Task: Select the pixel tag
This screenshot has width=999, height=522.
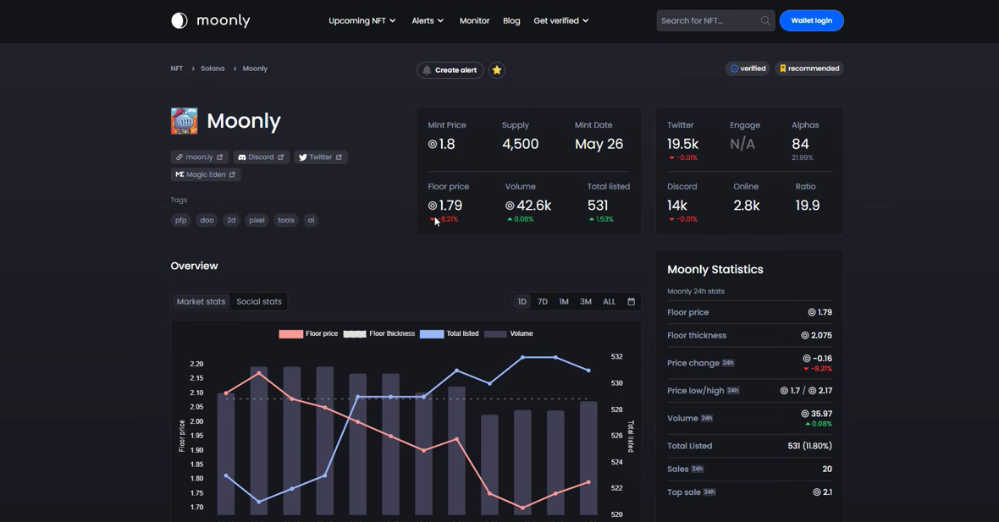Action: 257,220
